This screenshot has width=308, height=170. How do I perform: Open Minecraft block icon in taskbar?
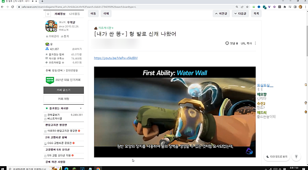(74, 168)
